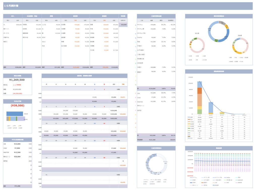Select the 固定費 section header
The width and height of the screenshot is (258, 192).
coord(75,16)
